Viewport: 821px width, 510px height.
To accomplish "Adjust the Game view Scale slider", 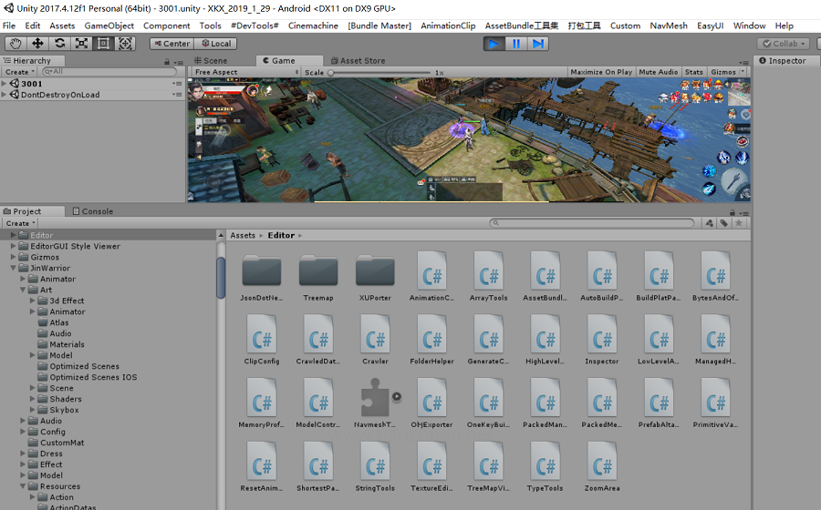I will click(x=380, y=73).
